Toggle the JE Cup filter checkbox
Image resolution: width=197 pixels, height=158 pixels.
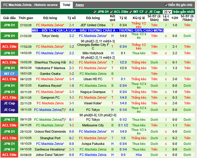point(146,12)
